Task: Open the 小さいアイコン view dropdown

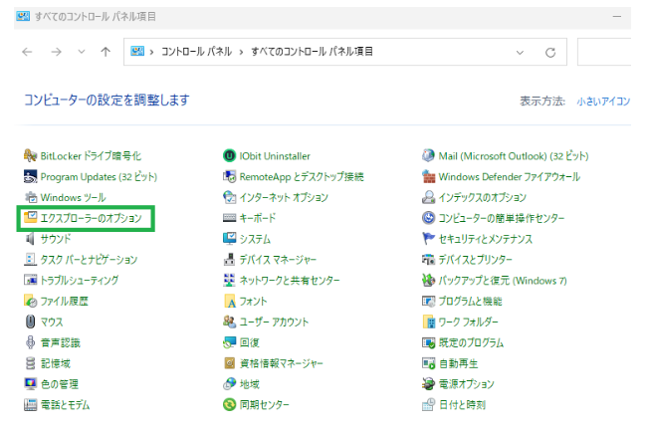Action: pyautogui.click(x=603, y=102)
